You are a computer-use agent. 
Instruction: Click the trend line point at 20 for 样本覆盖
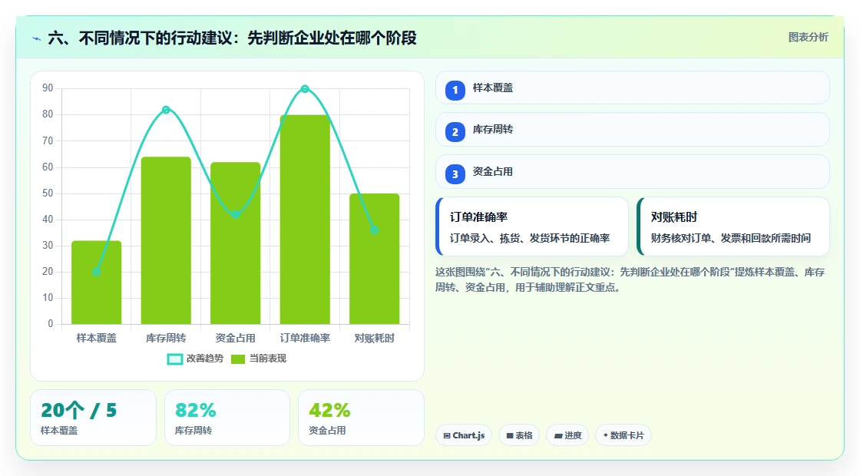click(97, 272)
